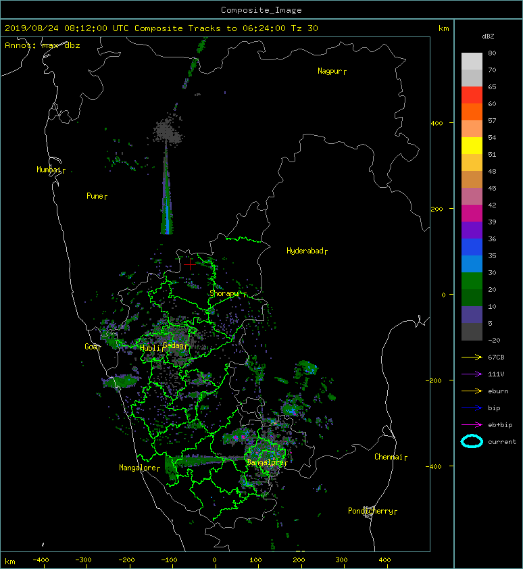Click the 'eb+bip' legend label
The width and height of the screenshot is (523, 569).
point(500,425)
